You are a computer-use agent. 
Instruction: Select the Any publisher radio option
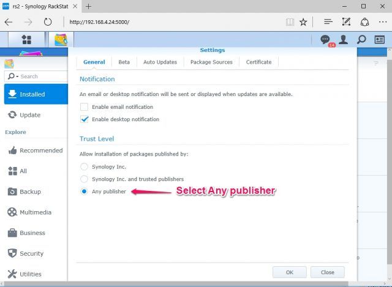(x=84, y=192)
